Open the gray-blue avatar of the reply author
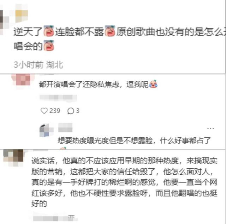This screenshot has height=224, width=226. pyautogui.click(x=46, y=130)
